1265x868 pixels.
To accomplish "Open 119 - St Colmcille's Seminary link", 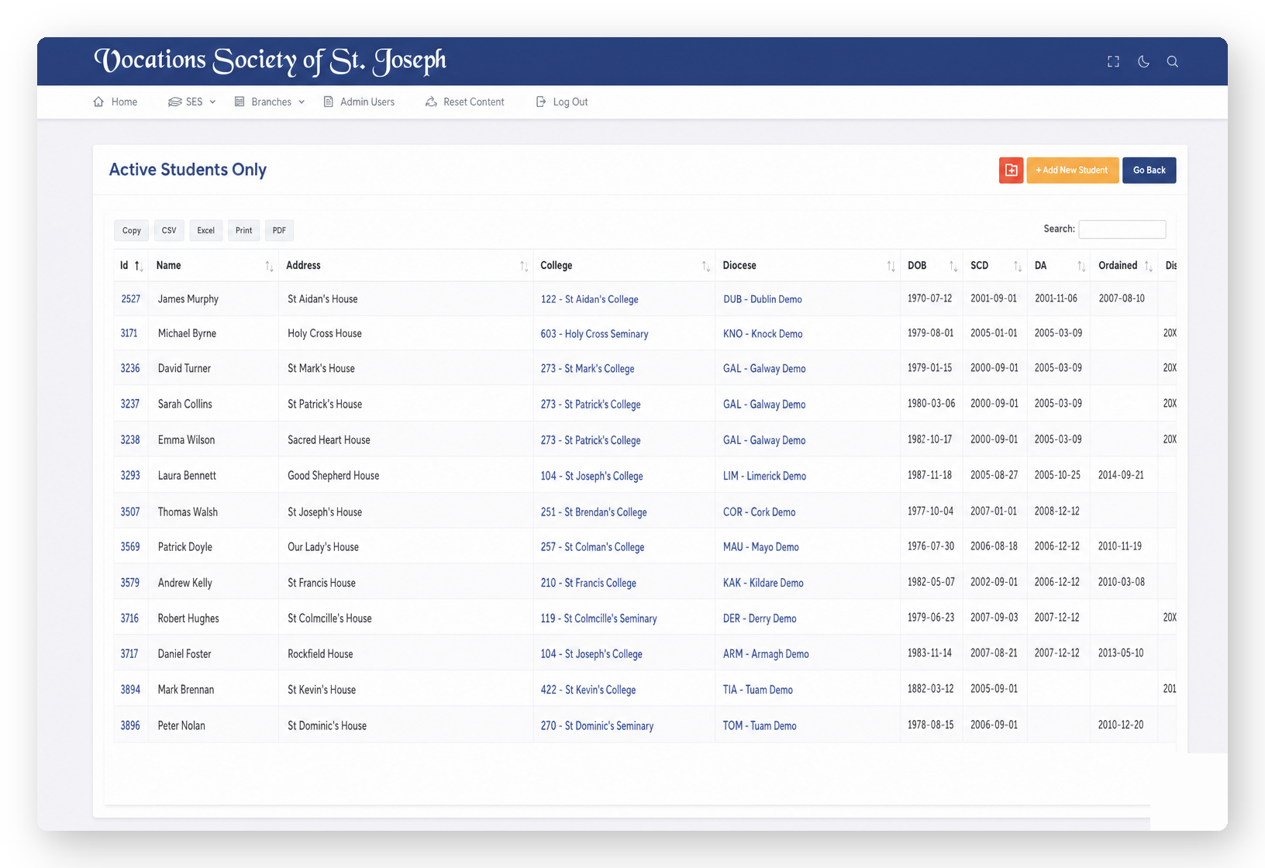I will [x=598, y=618].
